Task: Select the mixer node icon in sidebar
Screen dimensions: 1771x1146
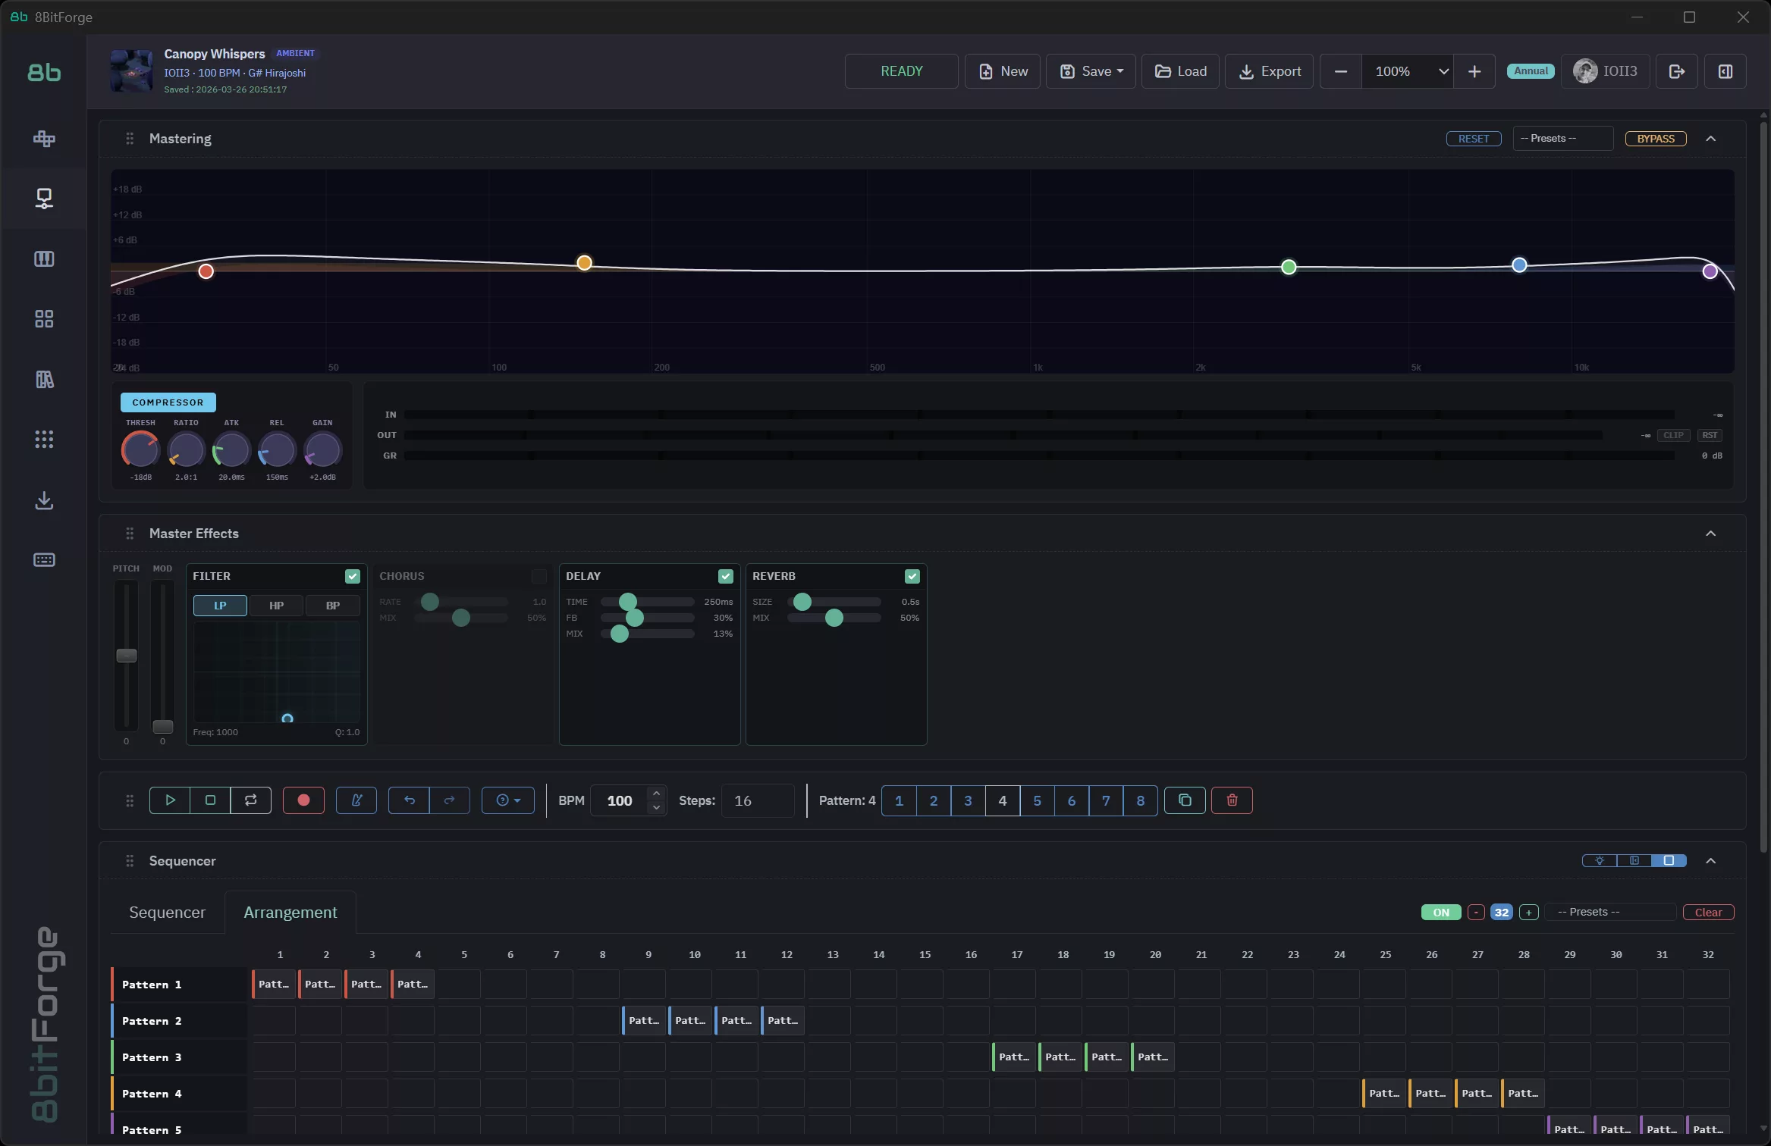Action: [x=43, y=198]
